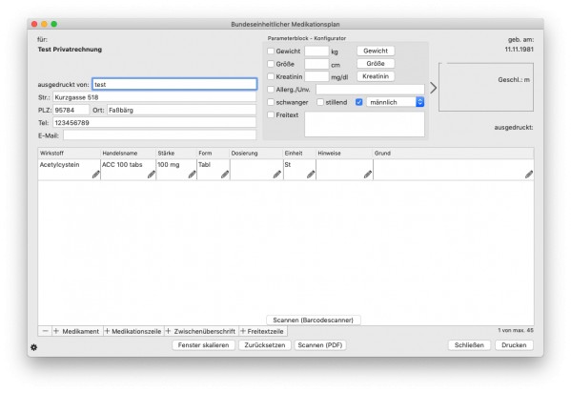
Task: Edit Stärke value using its pencil icon
Action: [x=192, y=175]
